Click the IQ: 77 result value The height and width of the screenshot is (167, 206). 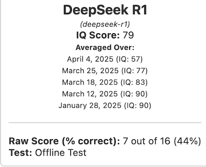click(x=135, y=71)
